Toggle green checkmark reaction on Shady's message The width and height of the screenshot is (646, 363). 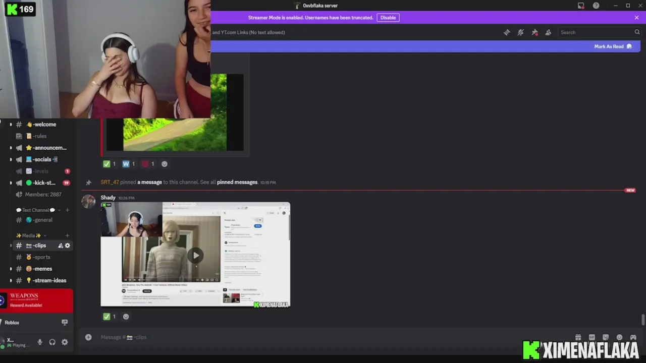click(x=110, y=317)
